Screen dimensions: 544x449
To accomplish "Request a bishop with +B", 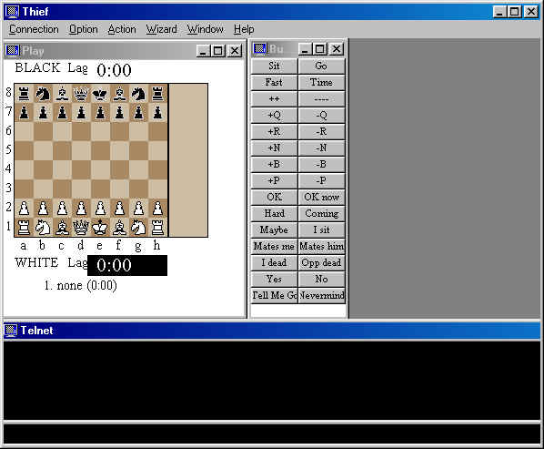I will click(x=274, y=164).
